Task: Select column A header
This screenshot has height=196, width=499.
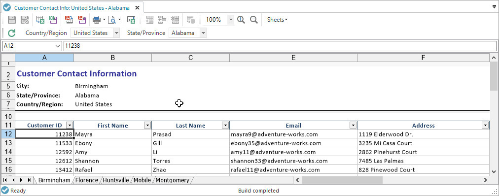Action: [x=44, y=58]
